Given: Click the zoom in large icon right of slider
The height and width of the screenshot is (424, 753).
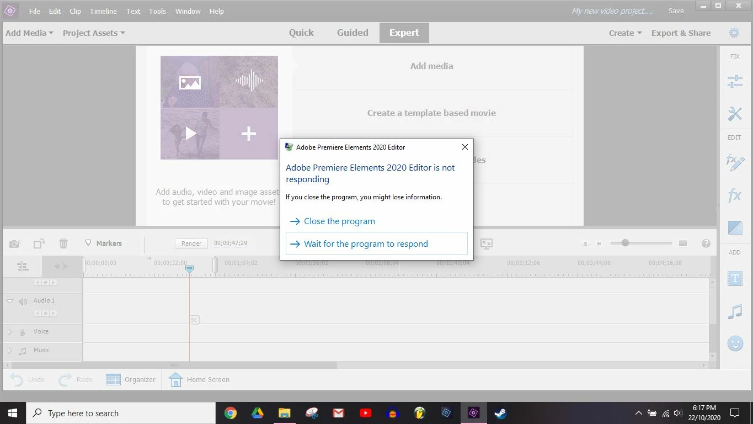Looking at the screenshot, I should [683, 243].
